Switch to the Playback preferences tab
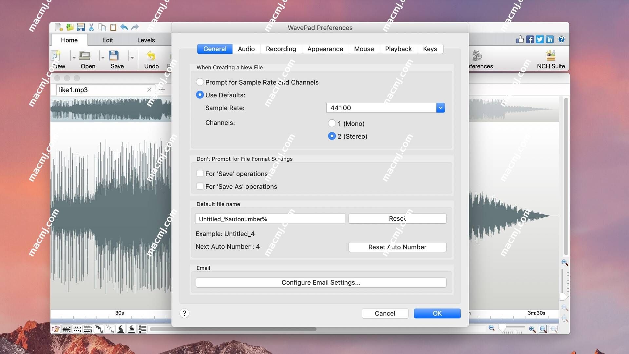 (398, 49)
